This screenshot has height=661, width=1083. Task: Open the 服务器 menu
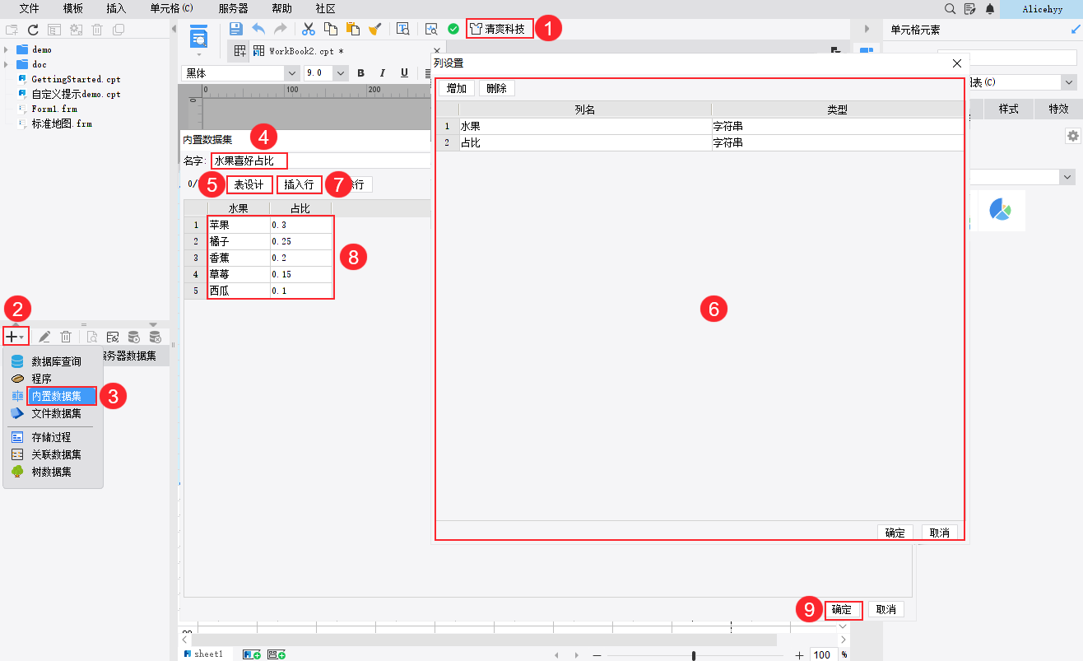tap(233, 8)
